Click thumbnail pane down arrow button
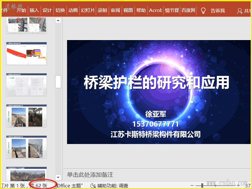 (x=58, y=177)
